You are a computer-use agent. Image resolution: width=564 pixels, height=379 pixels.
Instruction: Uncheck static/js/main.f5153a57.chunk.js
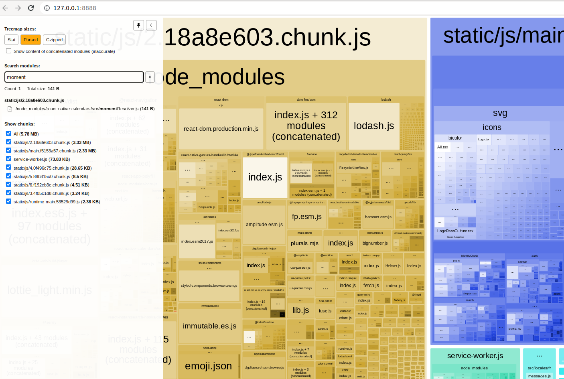pyautogui.click(x=8, y=150)
